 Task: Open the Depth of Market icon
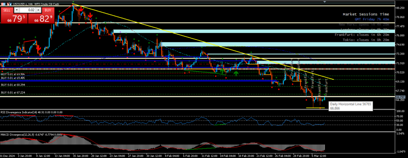pyautogui.click(x=10, y=4)
